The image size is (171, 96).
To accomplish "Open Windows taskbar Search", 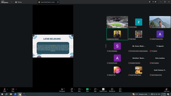I will click(x=6, y=94).
